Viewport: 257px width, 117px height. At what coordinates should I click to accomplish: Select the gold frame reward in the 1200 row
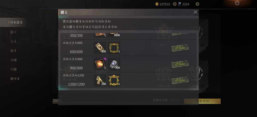pyautogui.click(x=114, y=80)
